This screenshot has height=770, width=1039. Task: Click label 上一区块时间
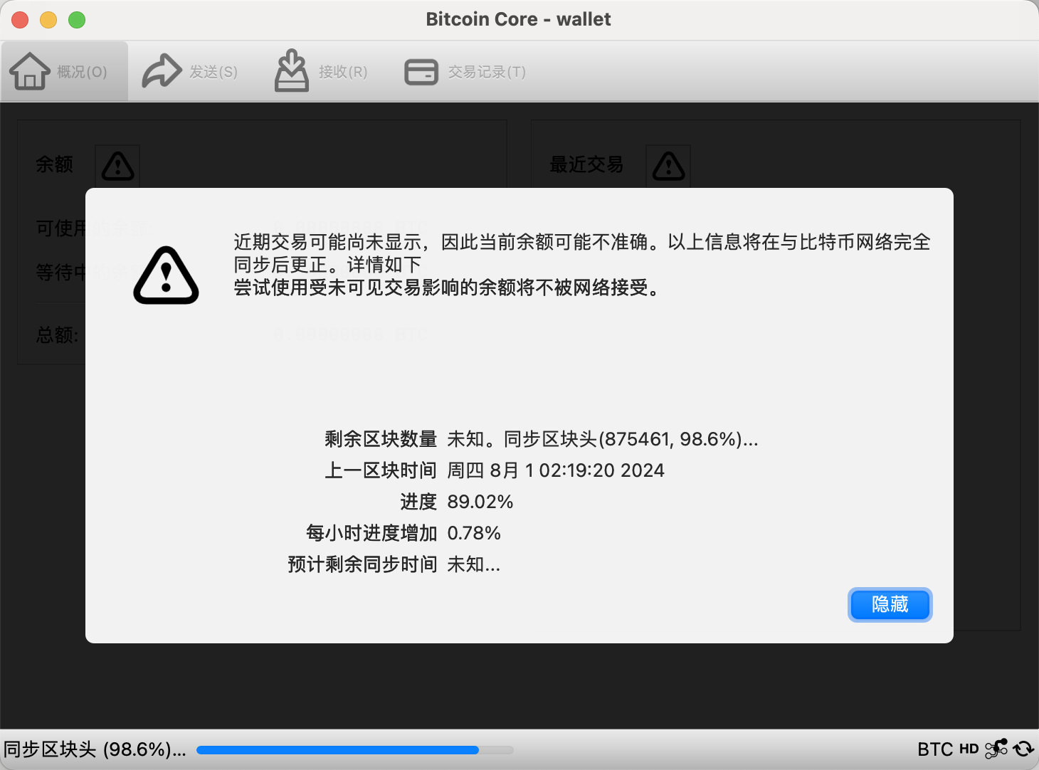pyautogui.click(x=381, y=470)
